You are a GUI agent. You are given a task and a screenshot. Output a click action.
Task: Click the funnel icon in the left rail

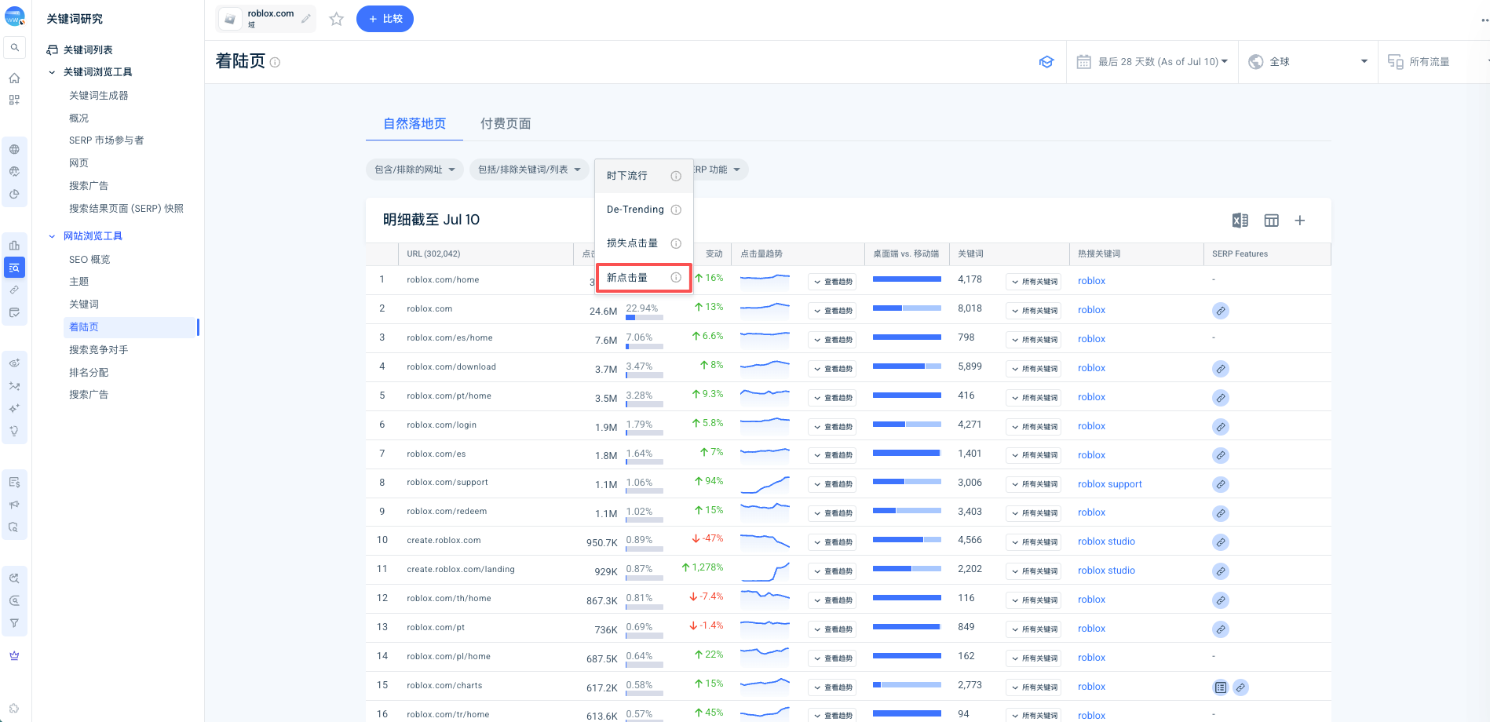[14, 623]
